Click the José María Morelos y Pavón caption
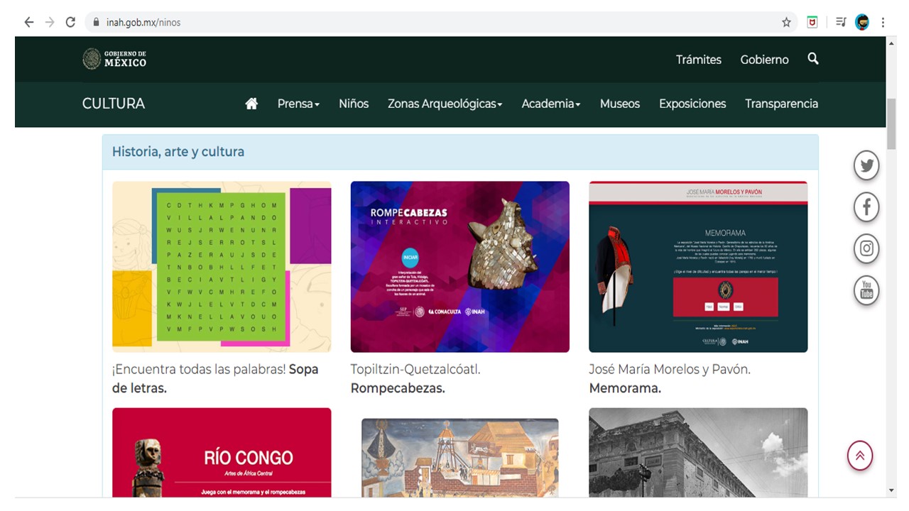The image size is (909, 511). (670, 379)
